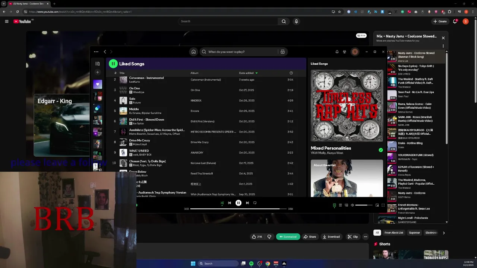Open WHAT U NEED album art

(123, 153)
